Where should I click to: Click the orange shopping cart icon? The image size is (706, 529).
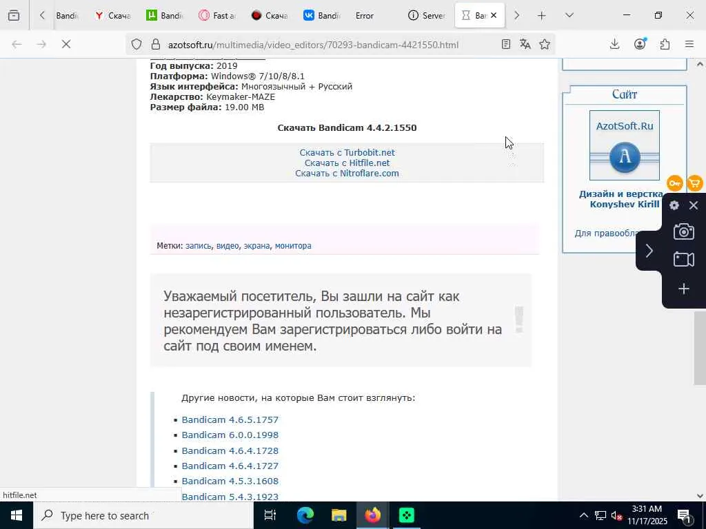(695, 183)
